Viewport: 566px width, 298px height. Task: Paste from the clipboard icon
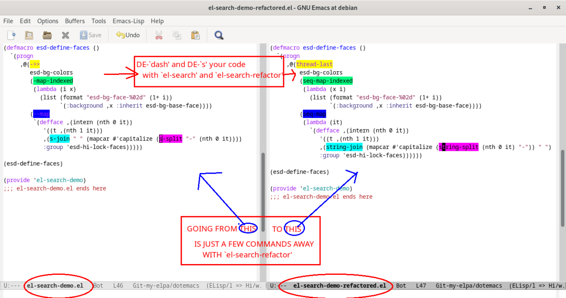pos(195,35)
